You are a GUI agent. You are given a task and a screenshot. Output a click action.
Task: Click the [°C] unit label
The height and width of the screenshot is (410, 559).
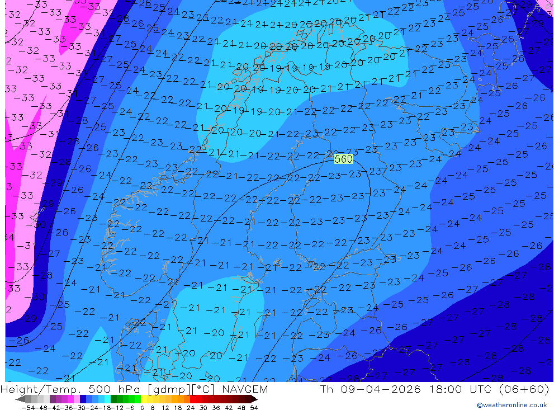click(x=203, y=389)
